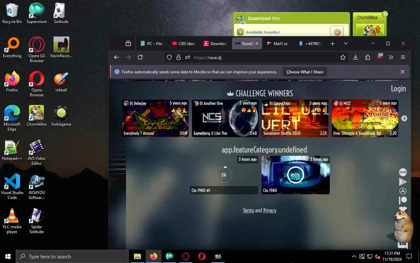The width and height of the screenshot is (420, 263).
Task: Launch AVS Video Editor shortcut
Action: [36, 152]
